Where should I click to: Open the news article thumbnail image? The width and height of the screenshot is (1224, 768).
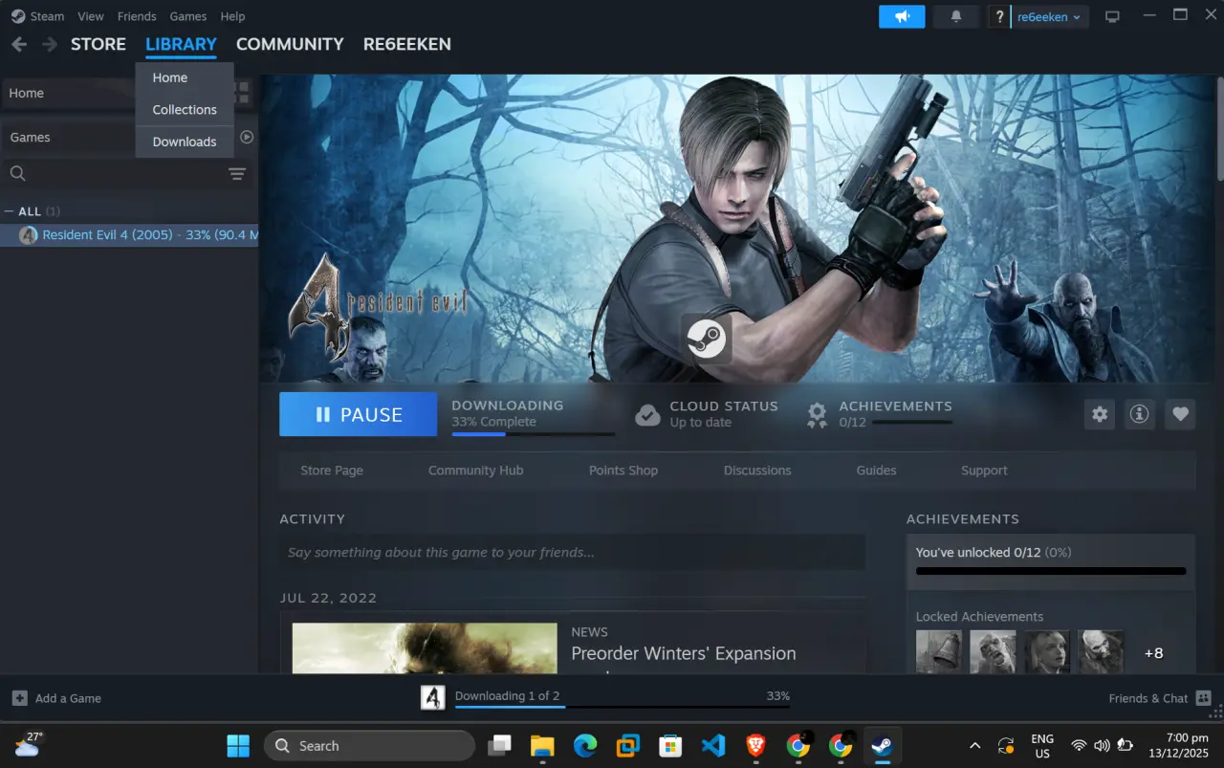coord(425,647)
